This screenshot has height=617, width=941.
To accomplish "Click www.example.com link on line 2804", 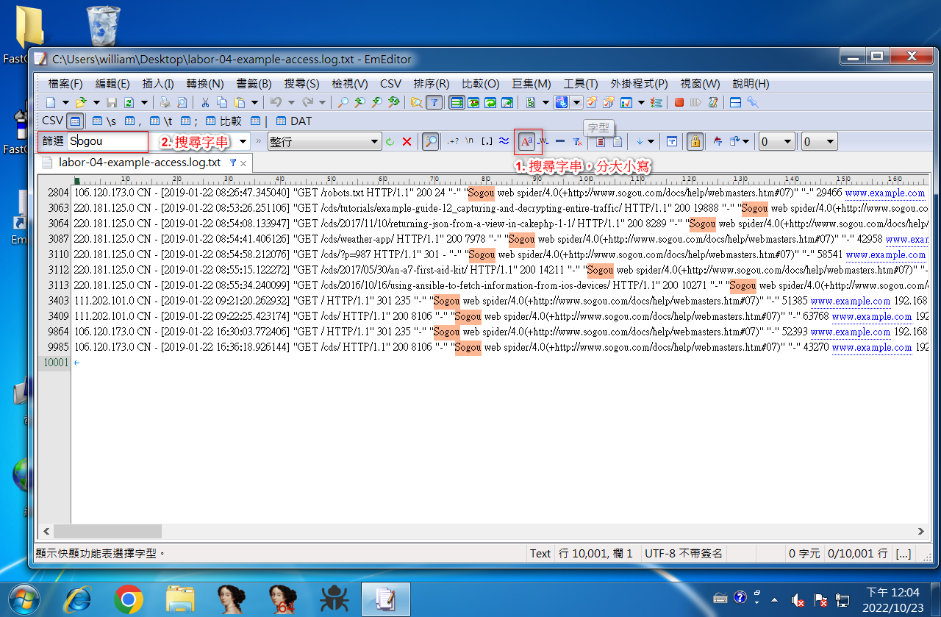I will [x=885, y=193].
